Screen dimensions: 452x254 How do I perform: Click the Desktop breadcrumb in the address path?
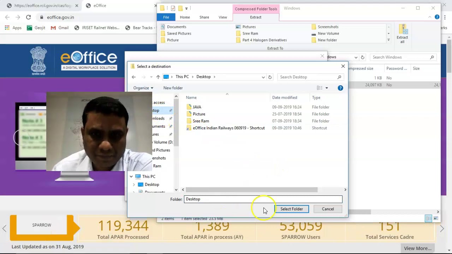coord(203,77)
